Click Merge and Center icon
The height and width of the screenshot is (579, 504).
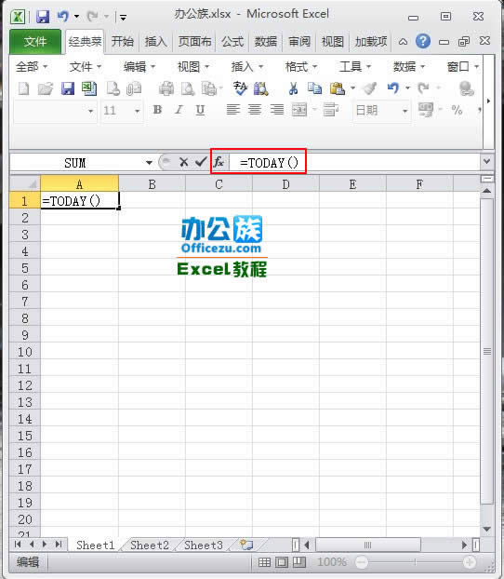(x=299, y=110)
